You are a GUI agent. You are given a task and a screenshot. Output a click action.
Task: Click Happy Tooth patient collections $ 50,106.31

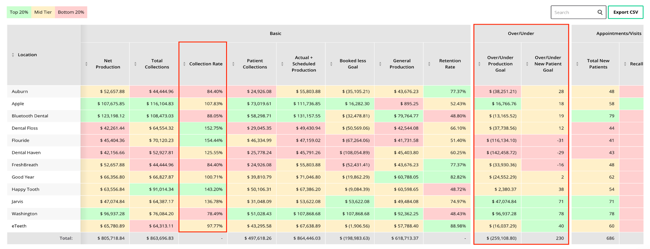[x=252, y=189]
